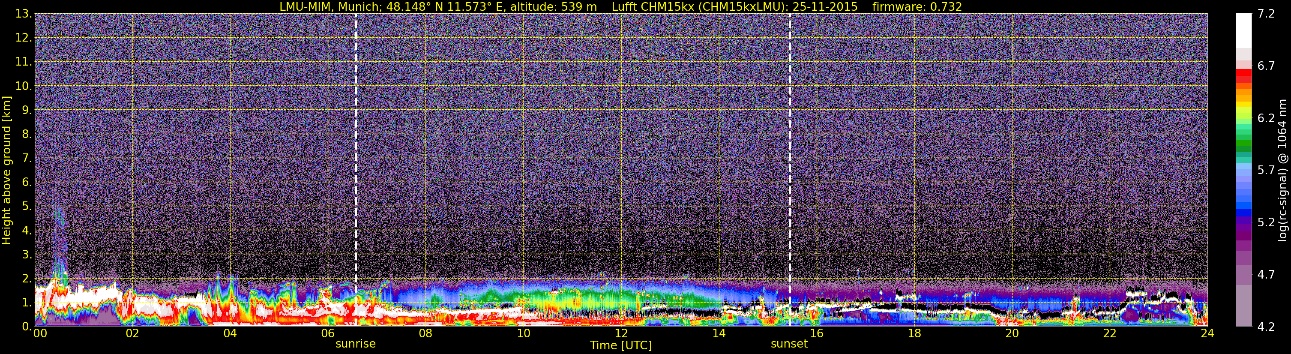Click the time tick label '08'

pyautogui.click(x=425, y=333)
